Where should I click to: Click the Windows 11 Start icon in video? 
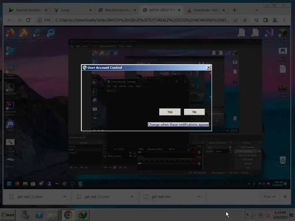[x=9, y=184]
